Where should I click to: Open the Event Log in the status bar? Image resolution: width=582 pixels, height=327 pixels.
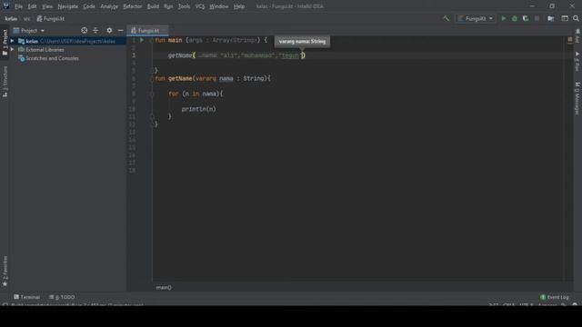[555, 297]
